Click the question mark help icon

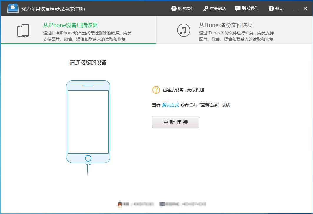(271, 9)
